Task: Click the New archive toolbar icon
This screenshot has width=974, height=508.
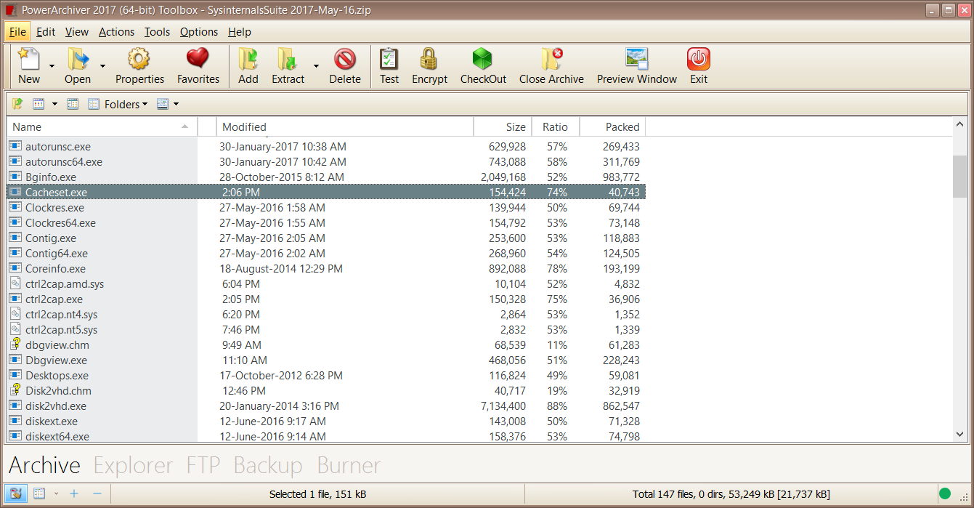Action: (x=29, y=59)
